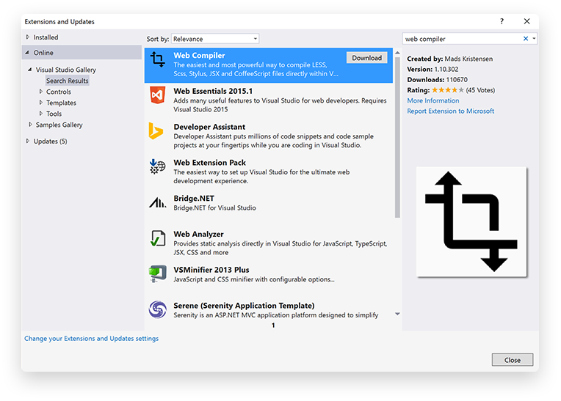Click the Downloads 110670 text

pyautogui.click(x=437, y=80)
